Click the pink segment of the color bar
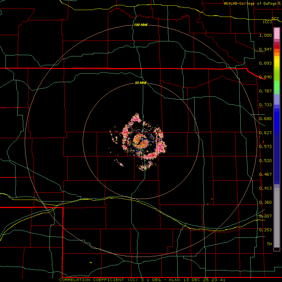Image resolution: width=282 pixels, height=282 pixels. pyautogui.click(x=277, y=34)
